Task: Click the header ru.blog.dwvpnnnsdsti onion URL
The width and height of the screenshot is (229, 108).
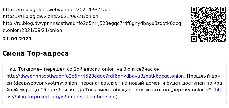Action: (92, 23)
